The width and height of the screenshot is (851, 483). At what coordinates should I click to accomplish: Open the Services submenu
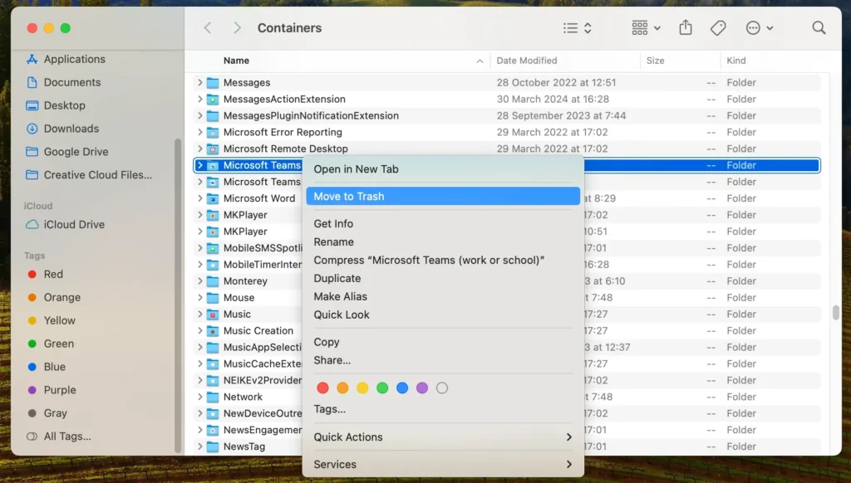pyautogui.click(x=443, y=465)
